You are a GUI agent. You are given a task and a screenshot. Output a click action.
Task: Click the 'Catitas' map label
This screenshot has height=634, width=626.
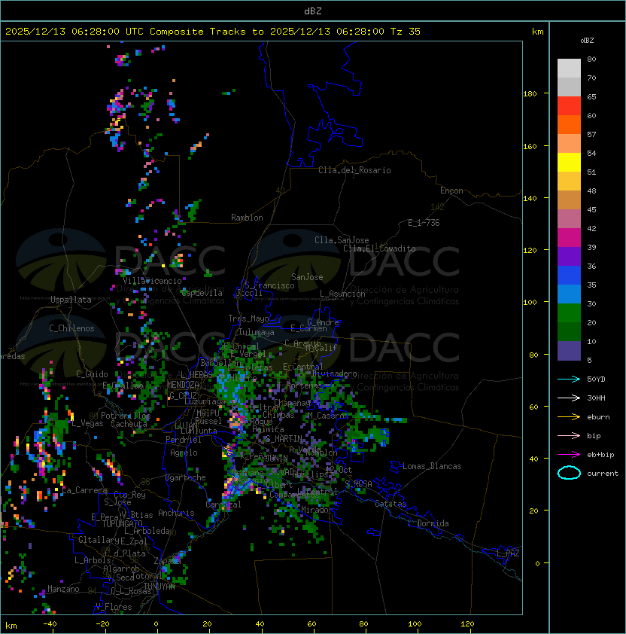point(390,504)
